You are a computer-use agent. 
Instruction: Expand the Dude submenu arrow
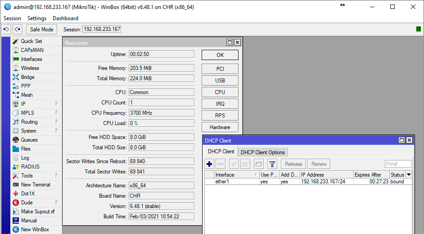[x=57, y=202]
